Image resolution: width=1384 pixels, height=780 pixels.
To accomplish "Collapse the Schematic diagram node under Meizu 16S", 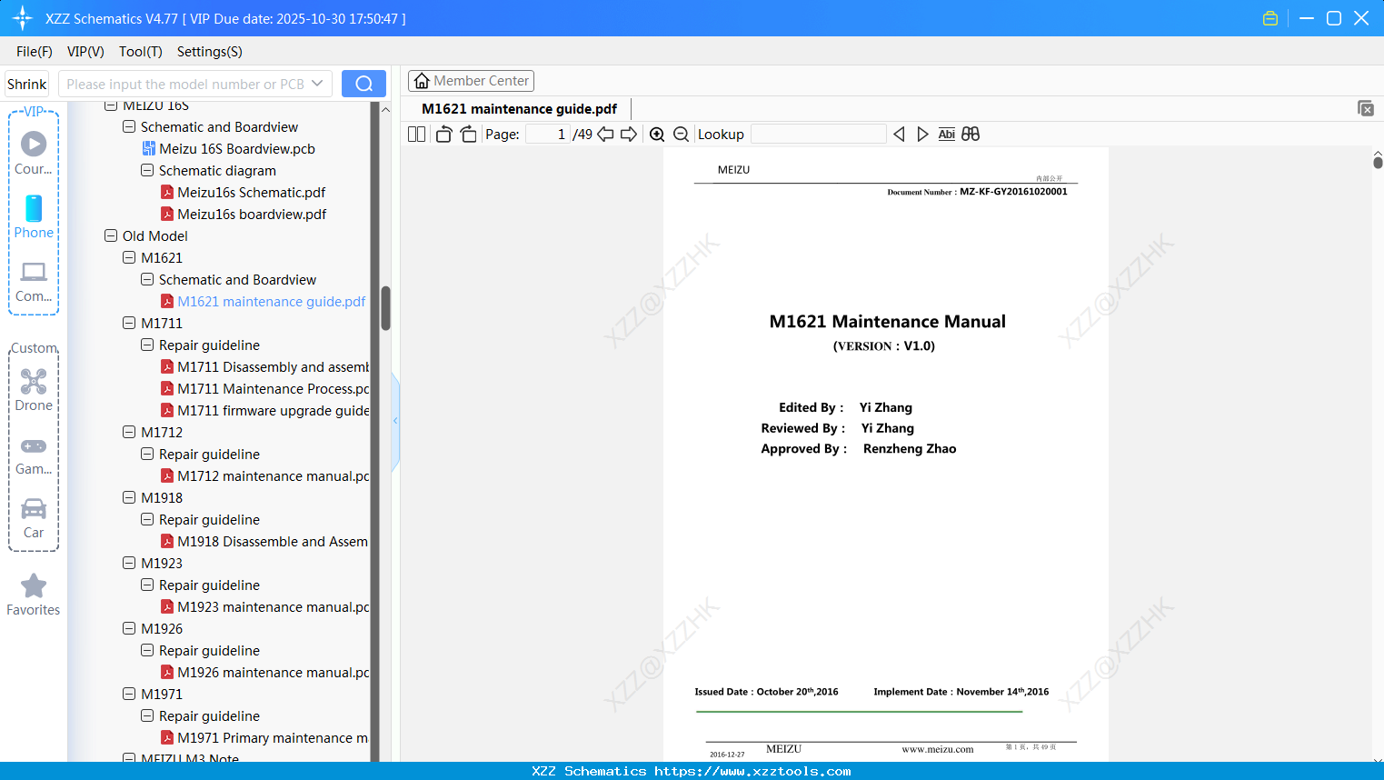I will click(147, 170).
